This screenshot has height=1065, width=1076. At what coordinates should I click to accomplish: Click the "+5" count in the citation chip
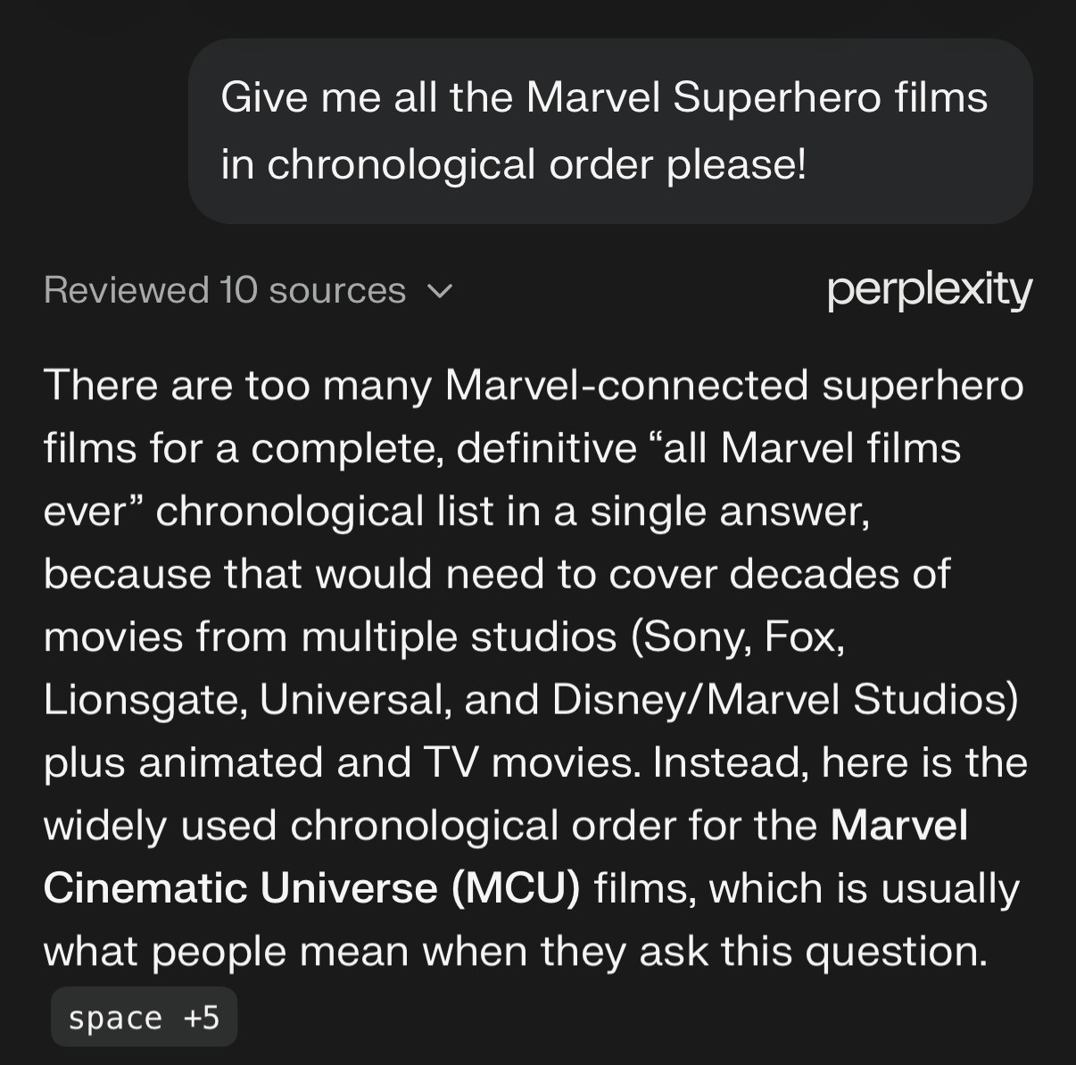201,1017
